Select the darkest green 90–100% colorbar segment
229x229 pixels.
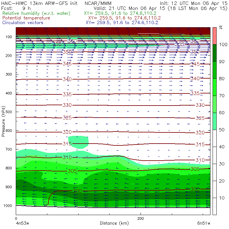214,53
